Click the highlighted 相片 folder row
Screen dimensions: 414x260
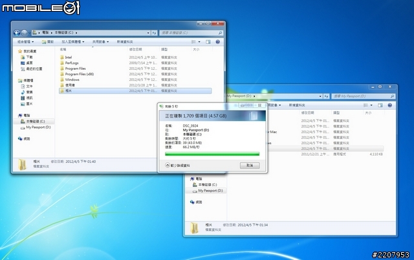click(135, 91)
